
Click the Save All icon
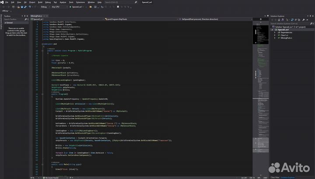[x=25, y=7]
